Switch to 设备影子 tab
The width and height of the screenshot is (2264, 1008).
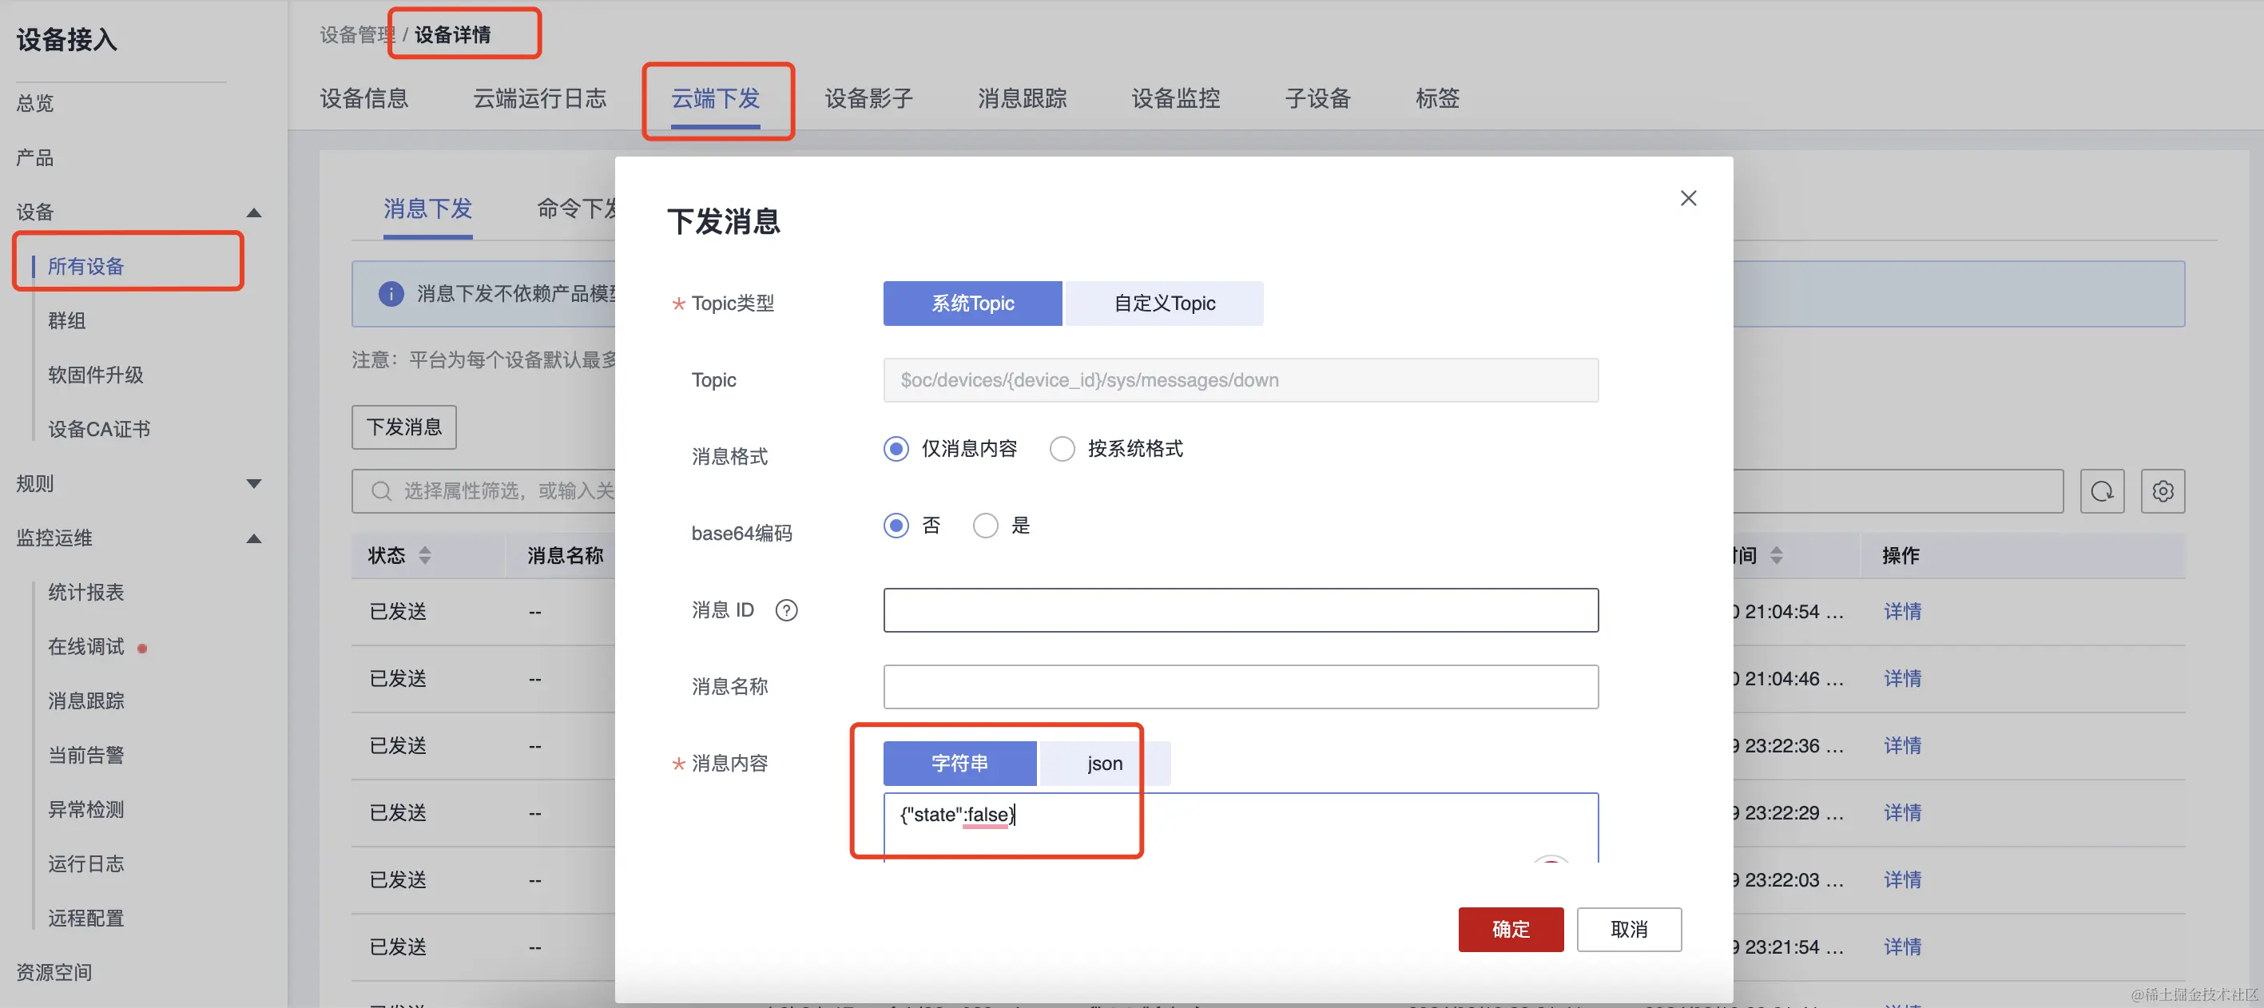[x=868, y=98]
